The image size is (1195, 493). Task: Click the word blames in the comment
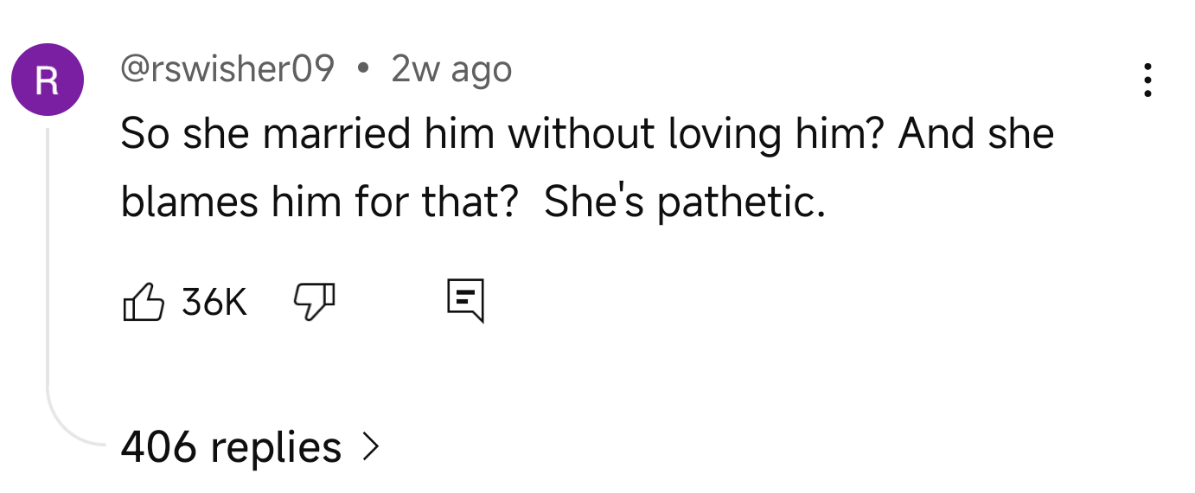coord(189,202)
